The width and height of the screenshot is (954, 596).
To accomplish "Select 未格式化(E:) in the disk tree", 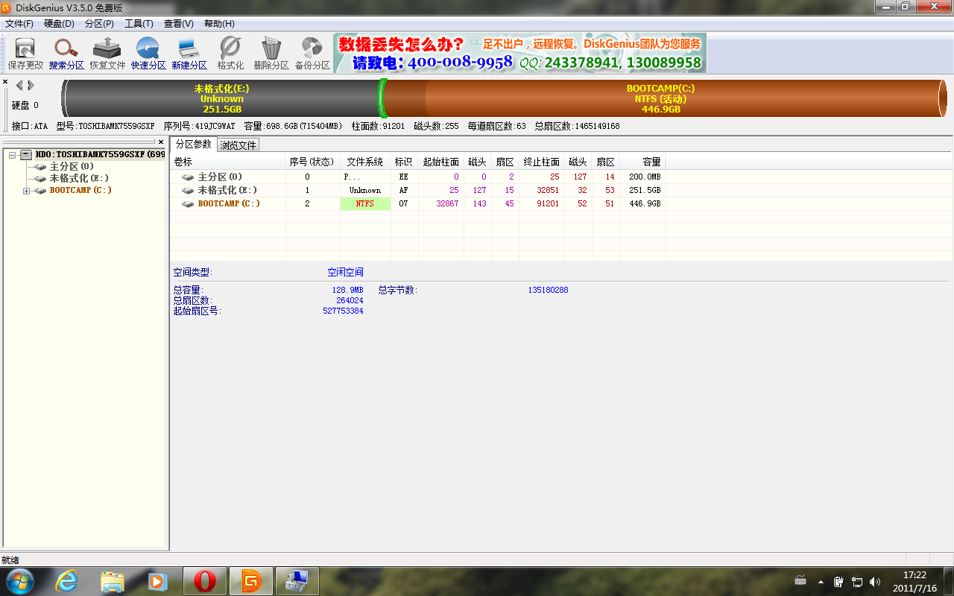I will coord(79,178).
